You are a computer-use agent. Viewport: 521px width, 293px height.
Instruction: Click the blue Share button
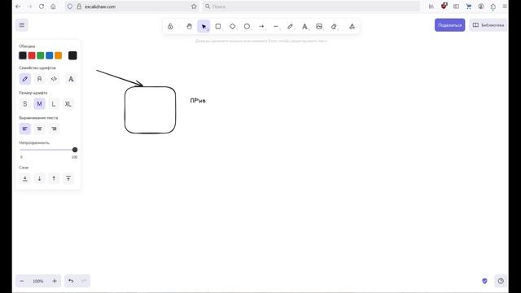pyautogui.click(x=449, y=25)
